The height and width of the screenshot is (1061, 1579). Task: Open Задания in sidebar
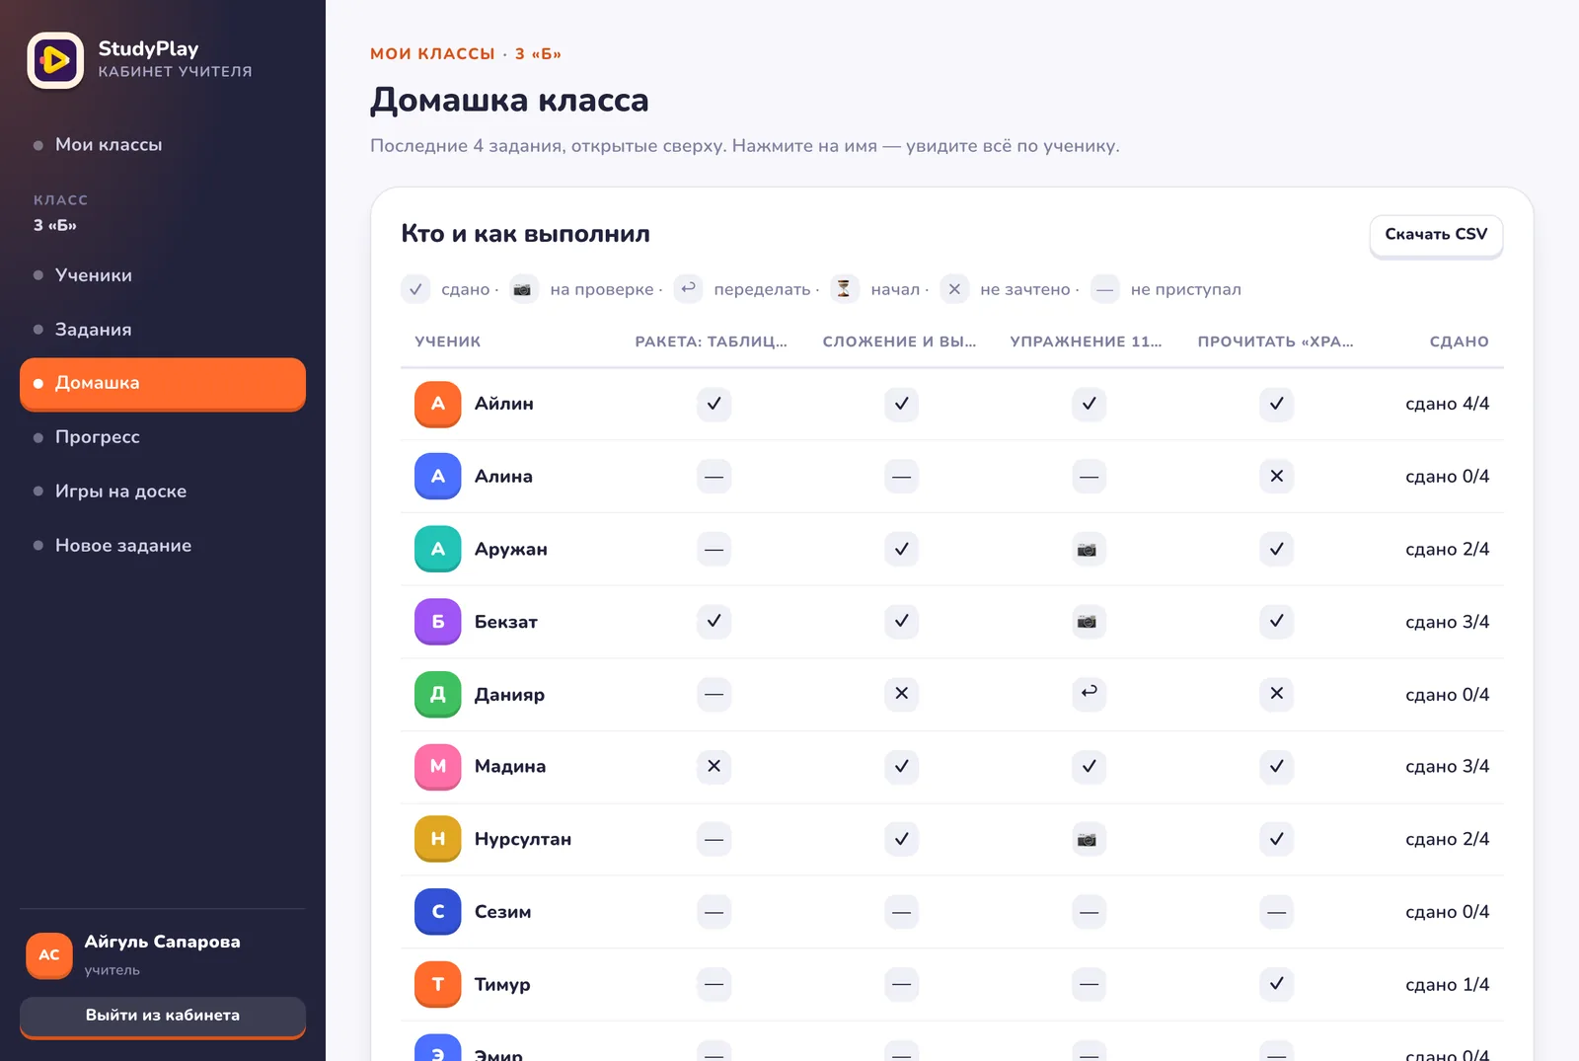coord(163,330)
